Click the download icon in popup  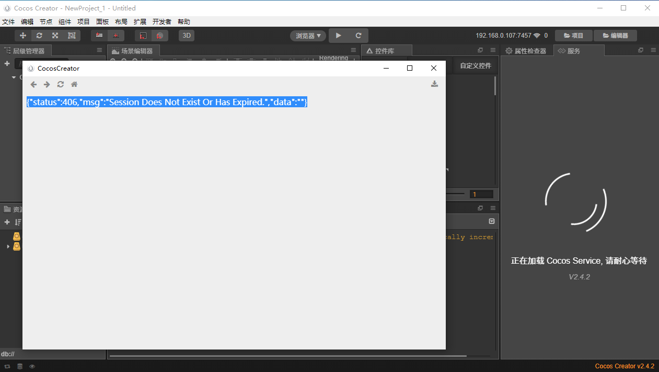click(434, 84)
